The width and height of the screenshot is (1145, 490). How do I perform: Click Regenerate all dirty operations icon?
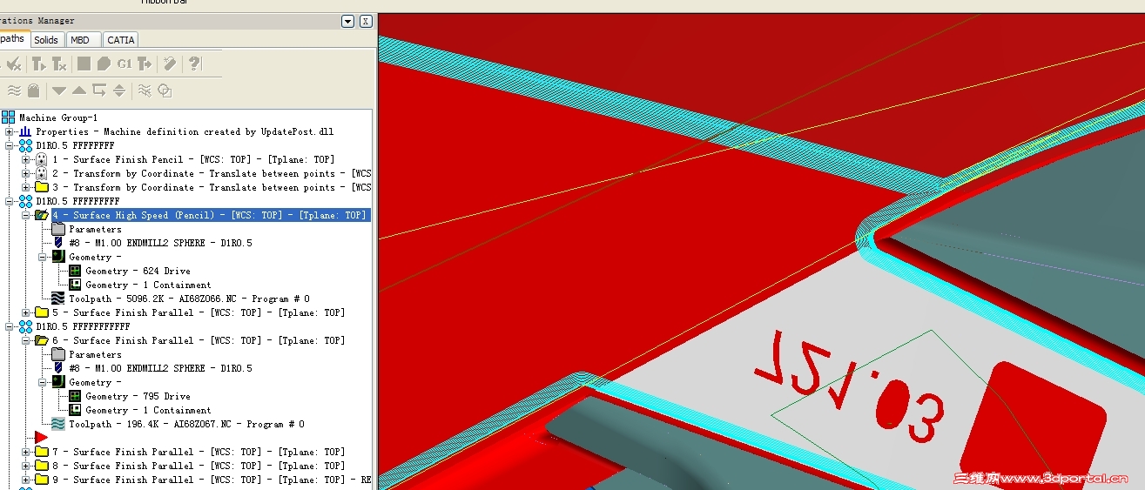pos(59,64)
